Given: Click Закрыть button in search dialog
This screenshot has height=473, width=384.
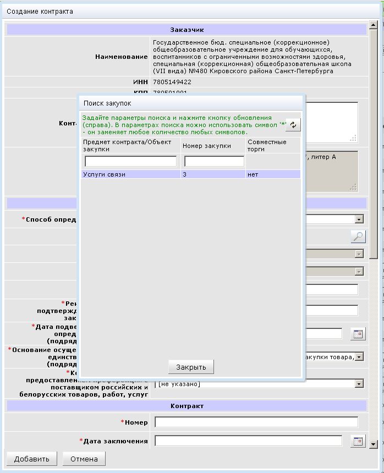Looking at the screenshot, I should pos(191,367).
